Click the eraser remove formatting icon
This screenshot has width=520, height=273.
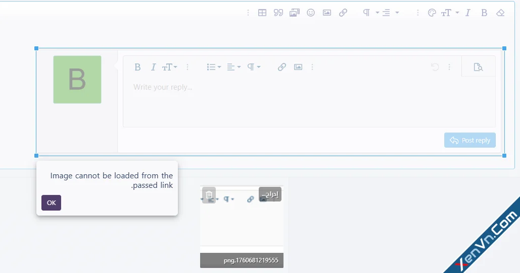[500, 13]
